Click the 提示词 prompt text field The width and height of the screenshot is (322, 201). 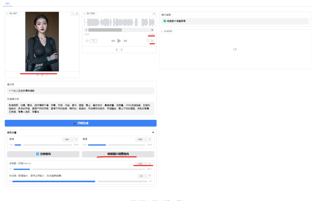81,91
